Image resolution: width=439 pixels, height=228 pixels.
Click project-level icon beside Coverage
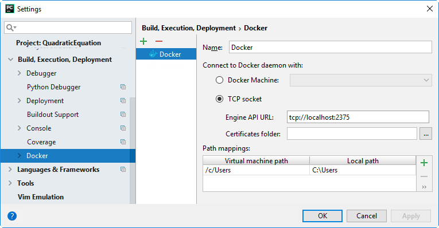(123, 141)
